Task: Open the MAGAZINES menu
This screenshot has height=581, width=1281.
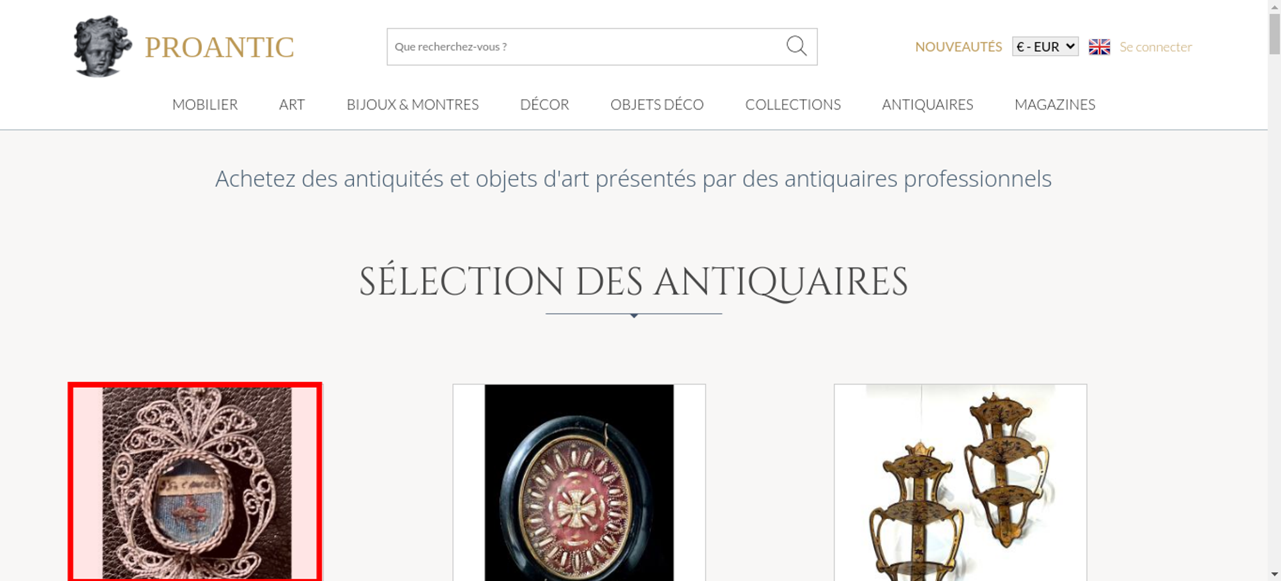Action: click(1055, 104)
